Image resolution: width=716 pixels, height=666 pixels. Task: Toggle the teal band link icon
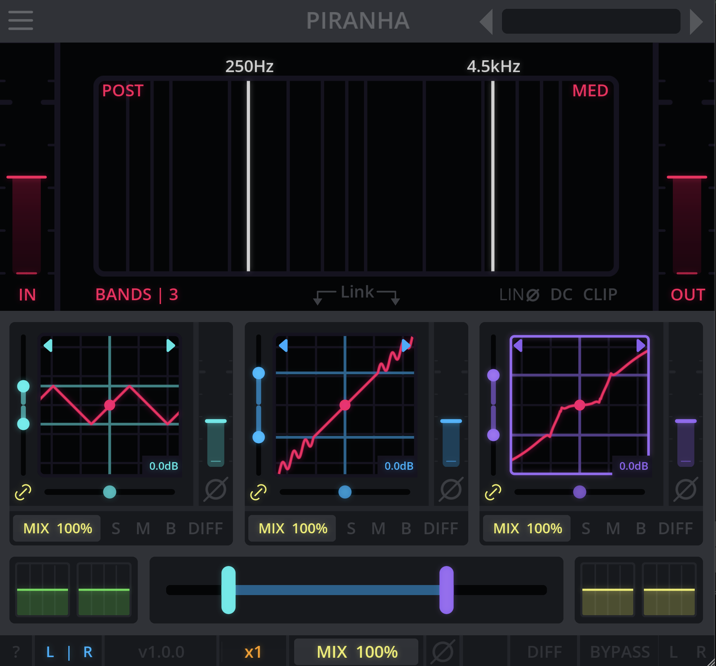(x=23, y=492)
